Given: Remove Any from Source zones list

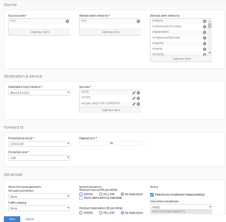Looking at the screenshot, I should tap(67, 21).
